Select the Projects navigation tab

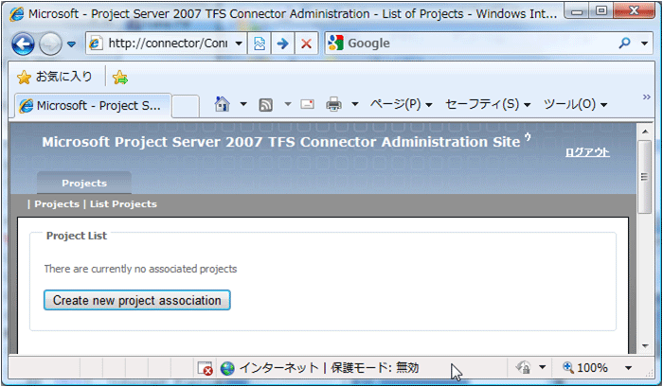(84, 183)
